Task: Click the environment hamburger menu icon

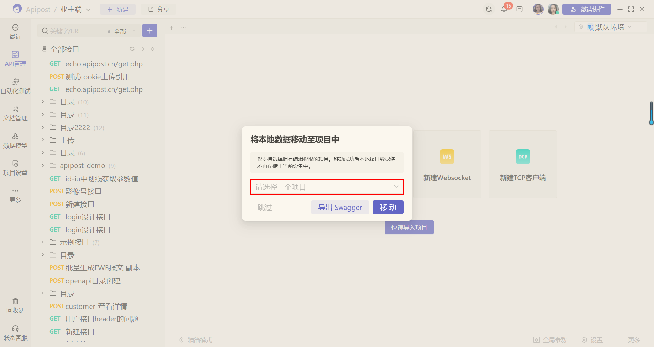Action: tap(642, 27)
